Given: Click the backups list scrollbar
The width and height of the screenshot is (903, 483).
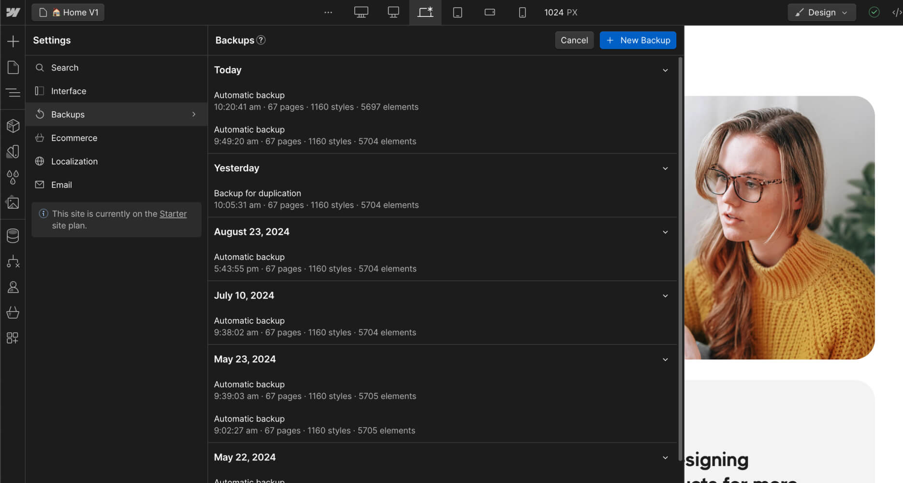Looking at the screenshot, I should [680, 258].
